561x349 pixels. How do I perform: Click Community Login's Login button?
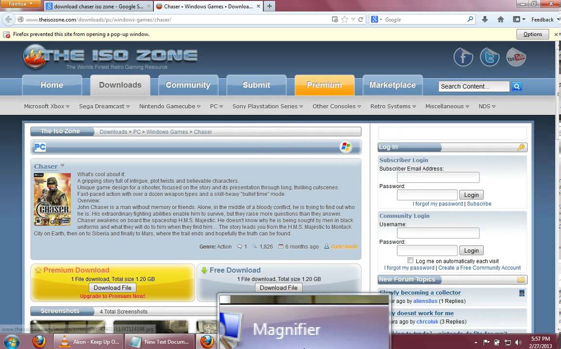(x=471, y=251)
